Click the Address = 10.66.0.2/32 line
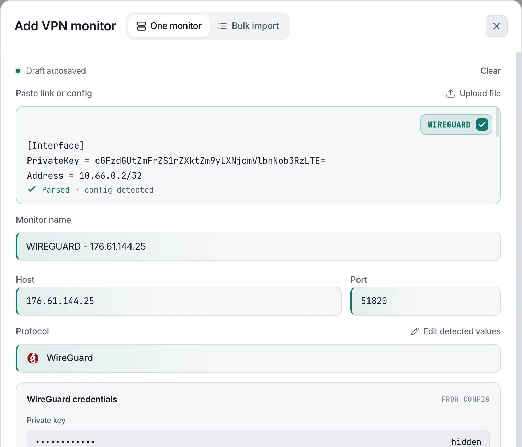This screenshot has width=522, height=447. click(x=84, y=176)
